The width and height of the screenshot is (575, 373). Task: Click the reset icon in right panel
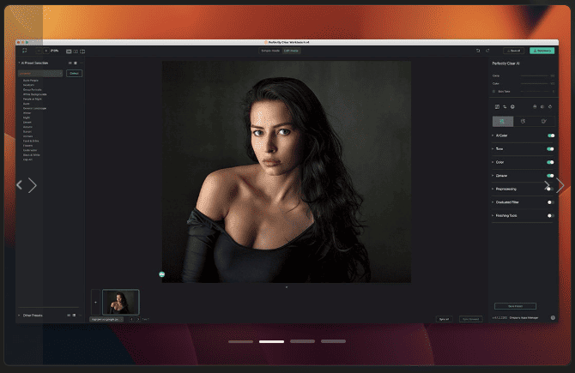click(550, 106)
